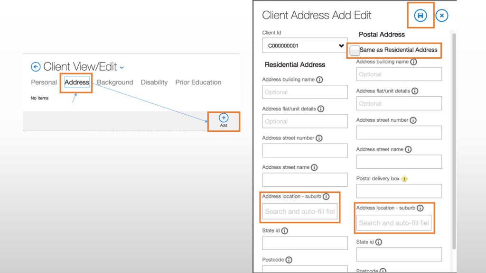Expand the Client View/Edit title chevron
The width and height of the screenshot is (486, 273).
point(122,68)
